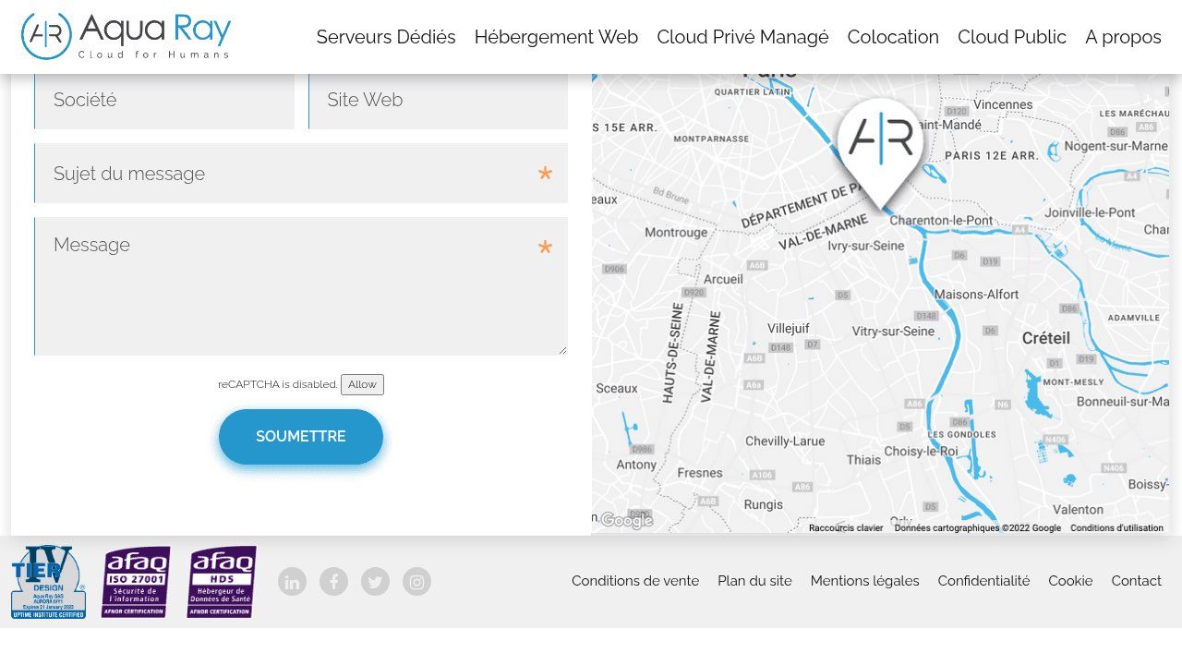Open the Facebook social icon

click(333, 582)
